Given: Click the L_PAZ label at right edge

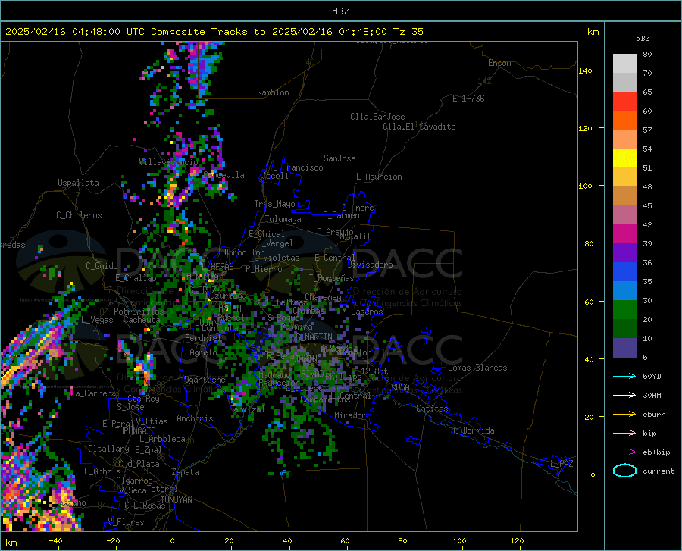Looking at the screenshot, I should coord(562,464).
